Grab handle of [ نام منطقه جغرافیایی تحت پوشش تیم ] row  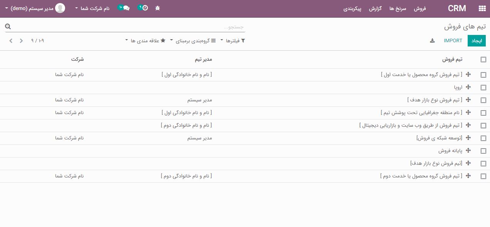tap(468, 113)
